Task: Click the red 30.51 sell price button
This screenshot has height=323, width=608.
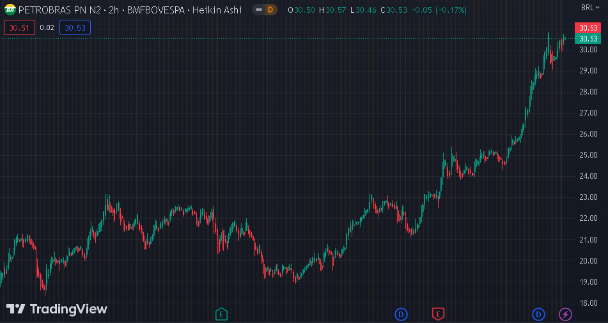Action: click(19, 27)
